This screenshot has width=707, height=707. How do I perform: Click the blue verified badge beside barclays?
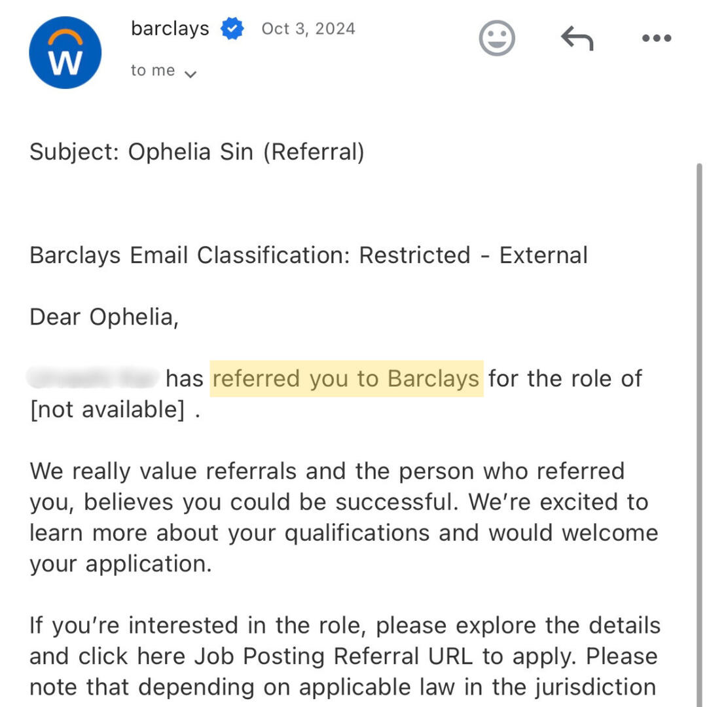tap(232, 29)
